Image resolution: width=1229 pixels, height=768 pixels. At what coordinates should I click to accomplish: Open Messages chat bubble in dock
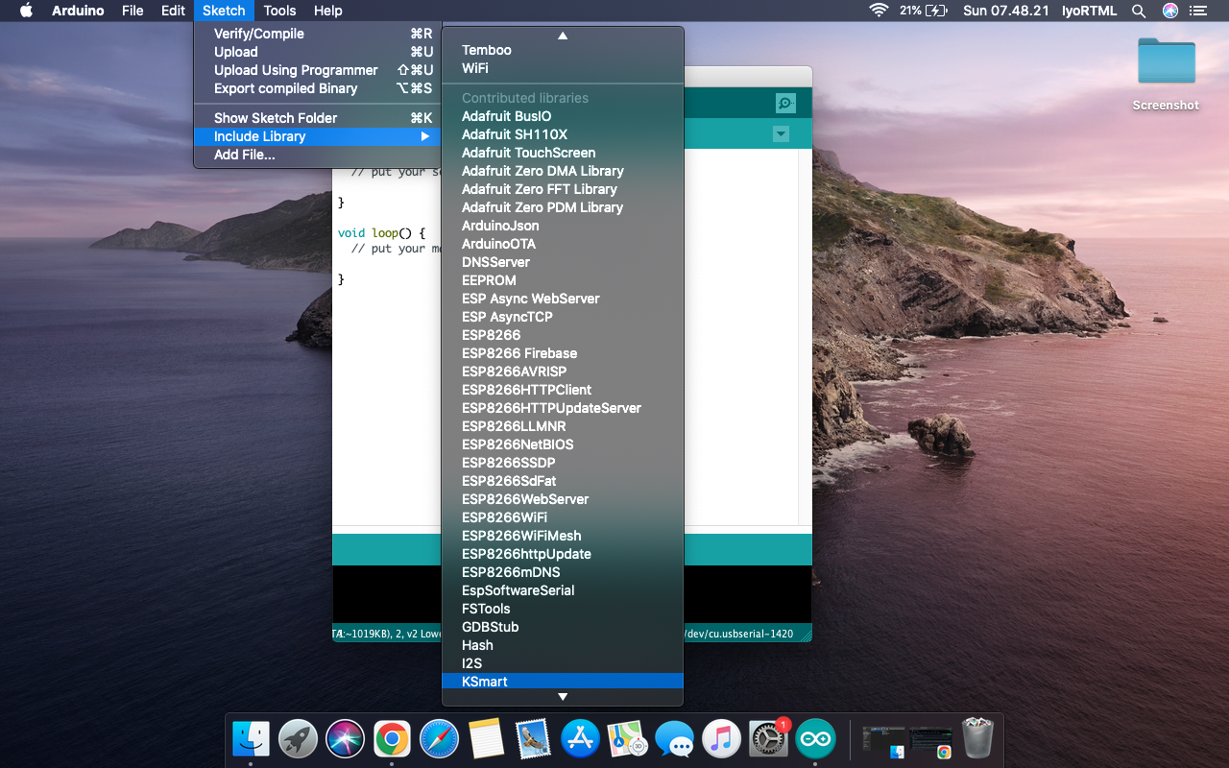pyautogui.click(x=674, y=739)
